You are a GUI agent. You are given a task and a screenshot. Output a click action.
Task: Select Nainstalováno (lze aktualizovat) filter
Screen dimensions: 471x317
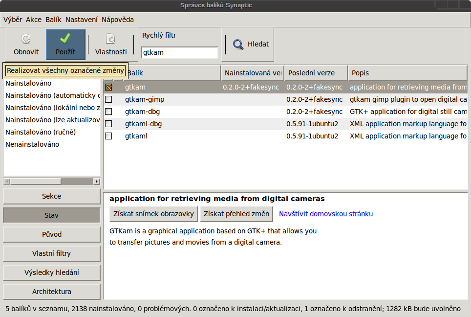click(52, 120)
